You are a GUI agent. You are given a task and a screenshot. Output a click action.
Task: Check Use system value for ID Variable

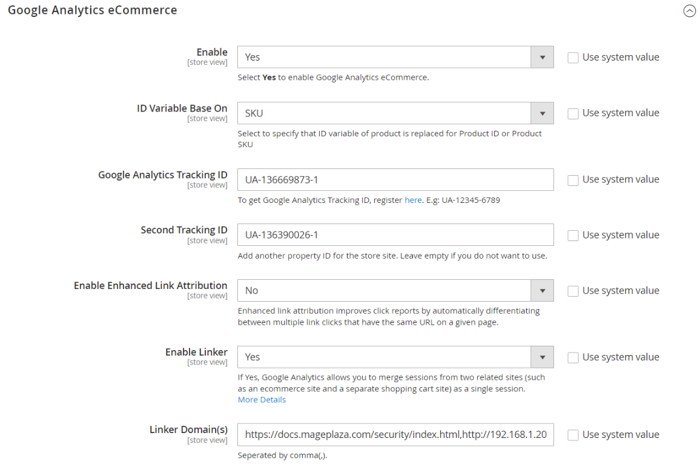[x=573, y=113]
